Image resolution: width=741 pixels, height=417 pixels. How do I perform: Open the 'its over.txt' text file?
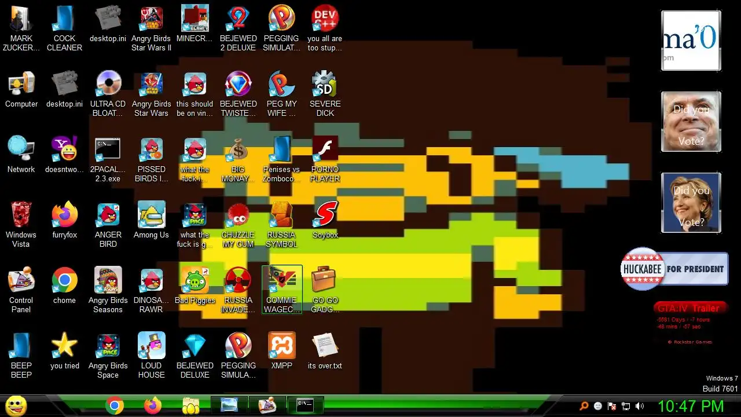325,351
